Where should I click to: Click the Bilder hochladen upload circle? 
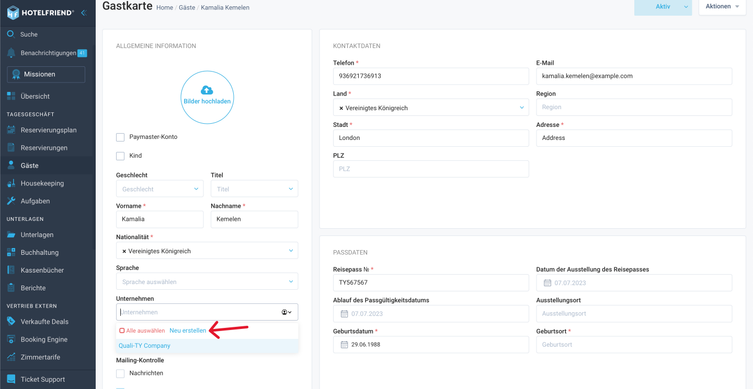click(207, 97)
